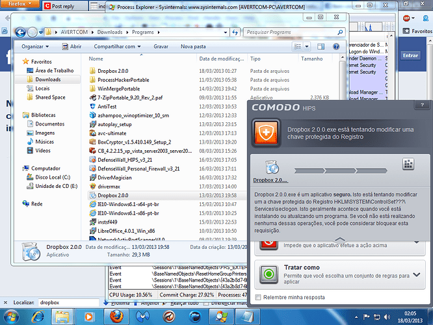Click Nova pasta in Explorer toolbar
The width and height of the screenshot is (433, 325).
tap(193, 47)
